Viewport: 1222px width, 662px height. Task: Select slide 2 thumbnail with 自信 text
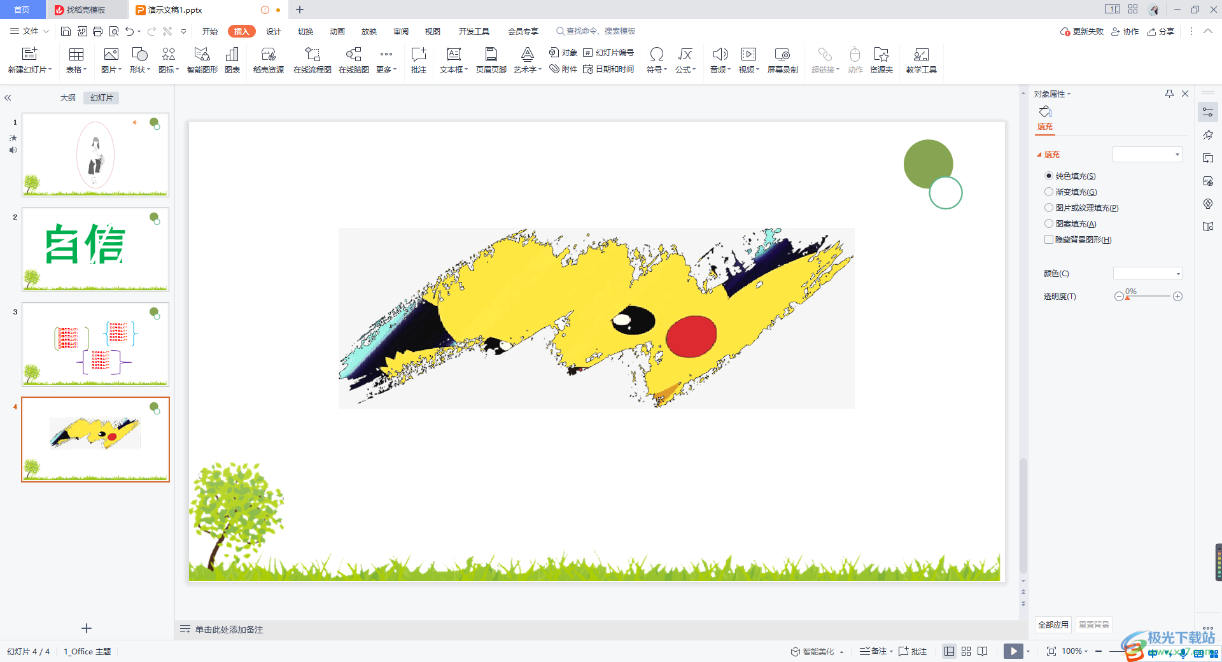[x=95, y=250]
